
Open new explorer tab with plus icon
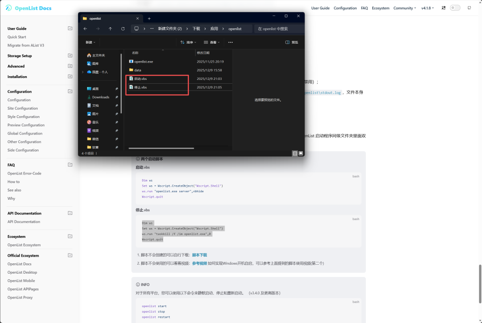149,18
